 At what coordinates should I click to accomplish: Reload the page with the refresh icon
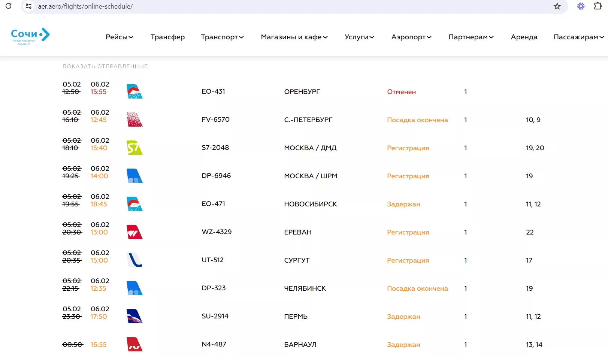(x=8, y=6)
